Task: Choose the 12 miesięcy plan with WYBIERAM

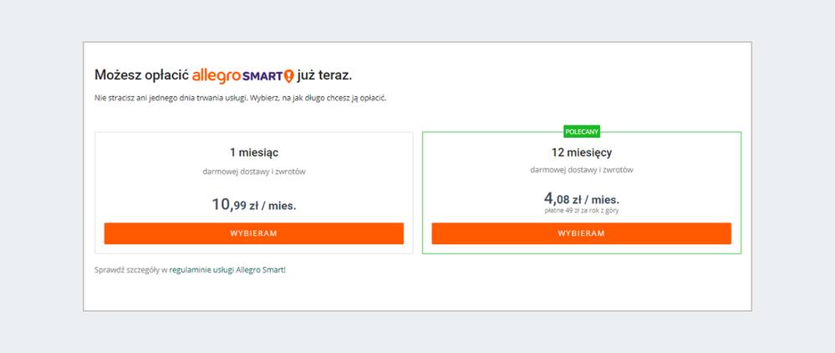Action: (581, 233)
